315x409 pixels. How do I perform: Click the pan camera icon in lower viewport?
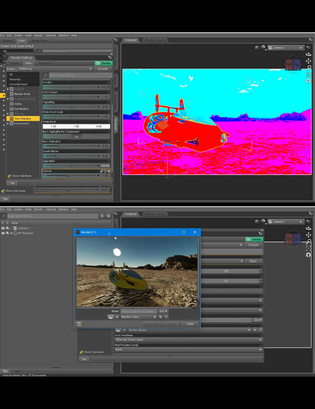[x=308, y=235]
